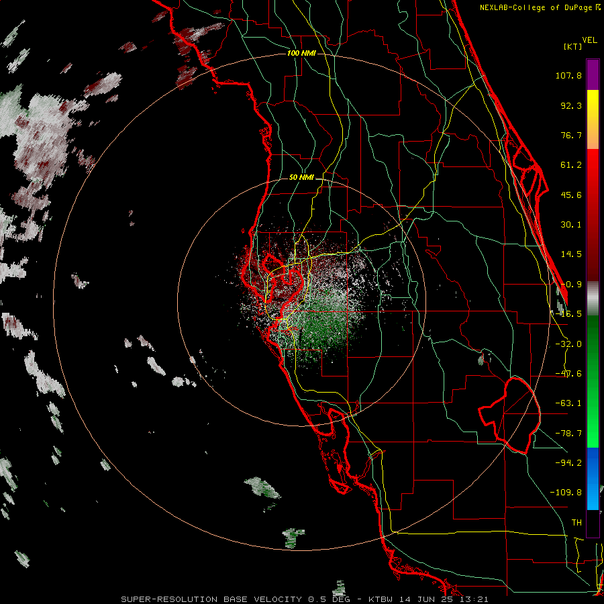This screenshot has width=604, height=604.
Task: Click the 92.3 velocity scale value
Action: click(x=571, y=105)
